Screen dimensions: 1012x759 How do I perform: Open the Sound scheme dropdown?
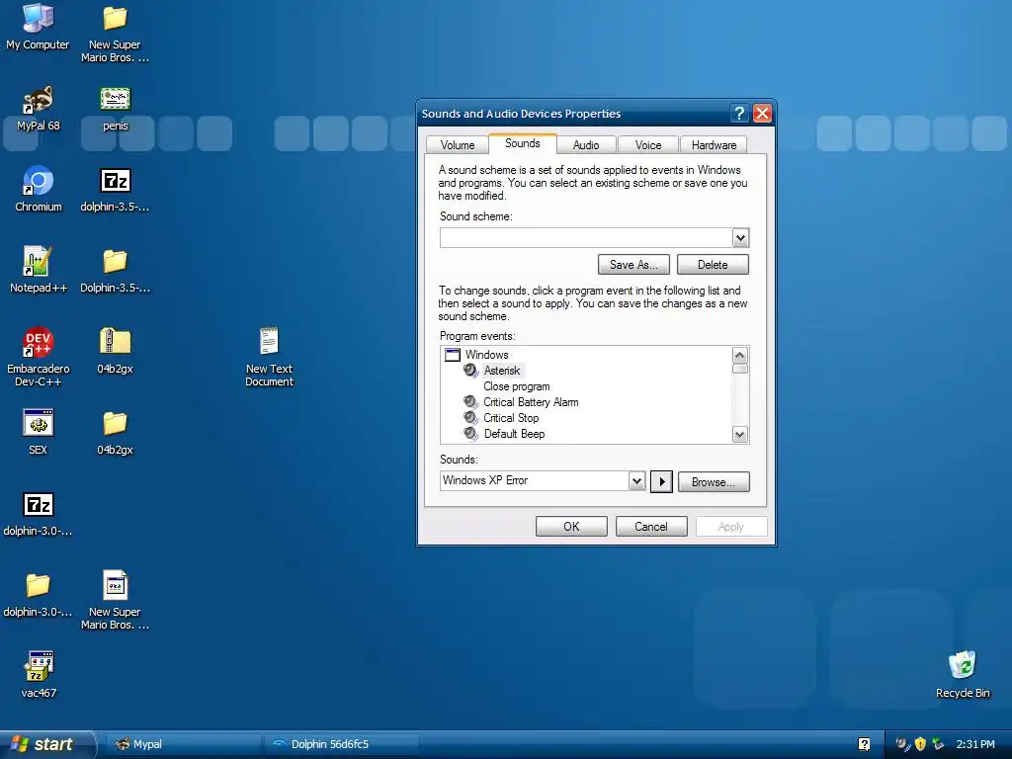[x=740, y=237]
